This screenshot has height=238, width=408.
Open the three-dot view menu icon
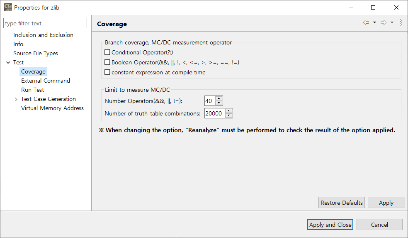coord(401,23)
